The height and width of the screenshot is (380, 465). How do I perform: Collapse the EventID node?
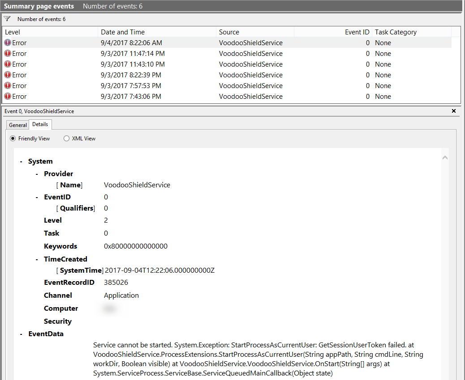37,198
